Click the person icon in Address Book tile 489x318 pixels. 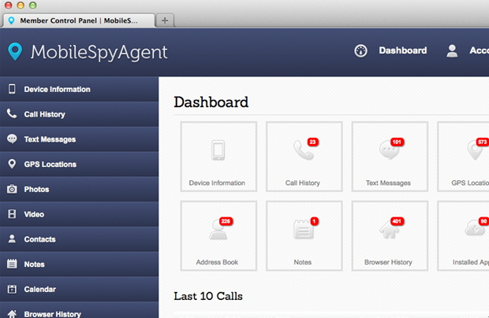click(218, 230)
